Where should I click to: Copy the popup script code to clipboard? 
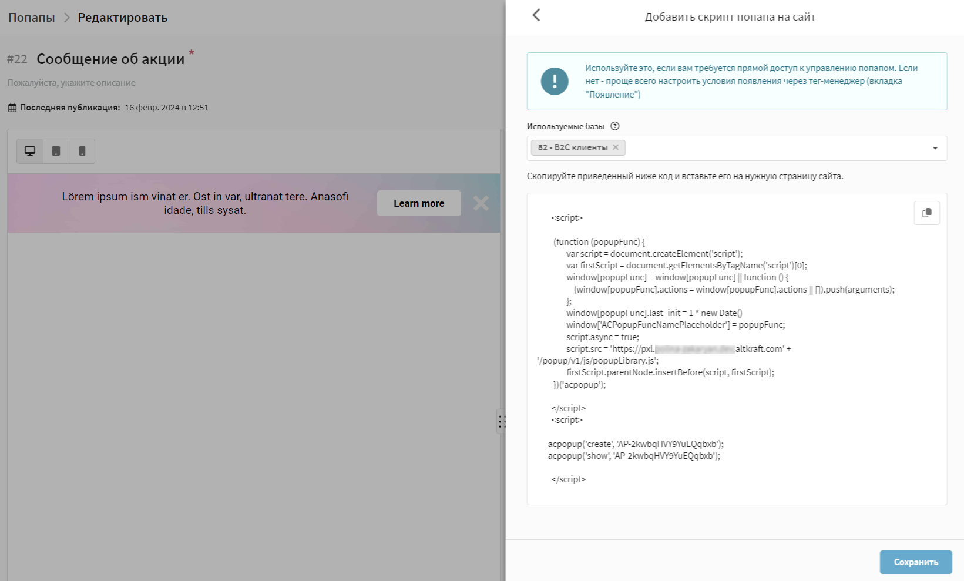[x=926, y=213]
